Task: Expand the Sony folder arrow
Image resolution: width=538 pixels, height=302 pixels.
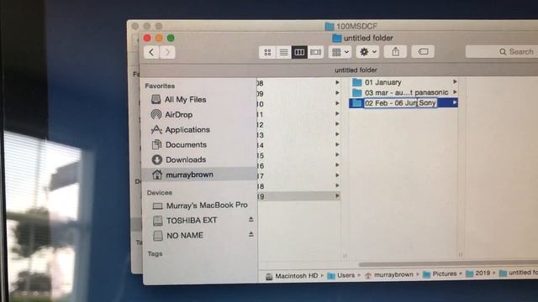Action: point(455,102)
